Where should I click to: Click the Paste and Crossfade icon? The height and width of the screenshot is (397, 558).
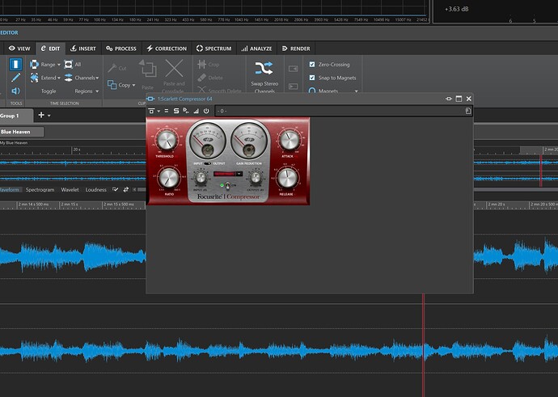click(175, 69)
